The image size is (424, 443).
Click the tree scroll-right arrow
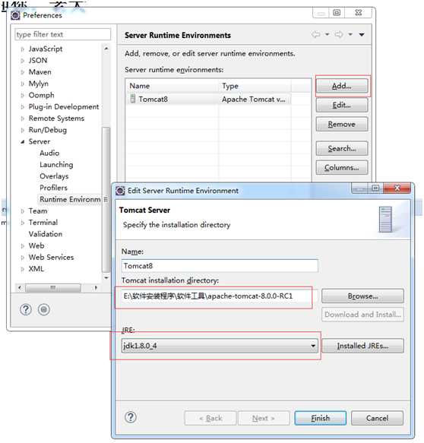click(x=96, y=288)
